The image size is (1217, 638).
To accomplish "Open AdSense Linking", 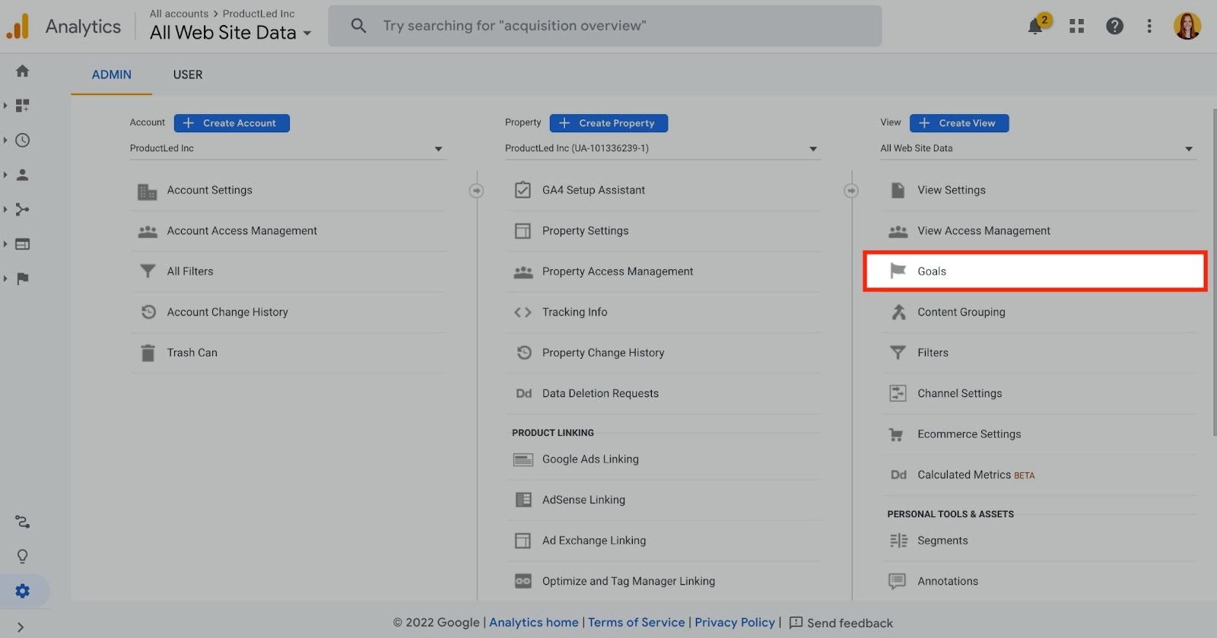I will tap(664, 500).
